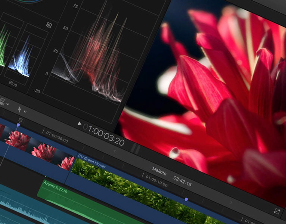
Task: Click the Blue channel label in scopes
Action: click(13, 84)
